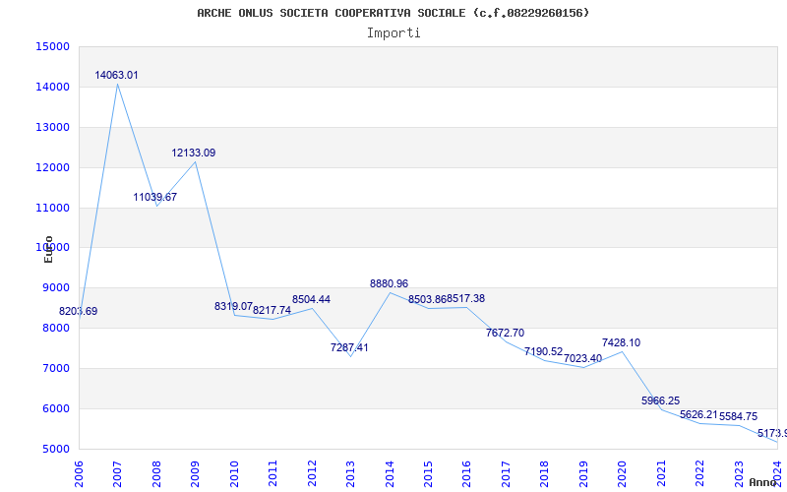
Task: Click the 2010 x-axis year label
Action: 234,473
